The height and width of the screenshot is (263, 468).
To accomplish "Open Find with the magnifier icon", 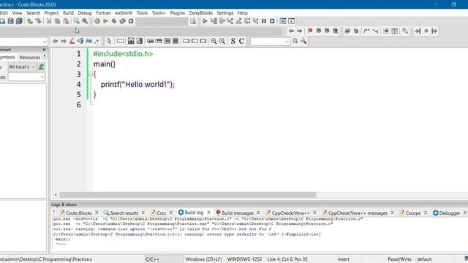I will coord(76,21).
